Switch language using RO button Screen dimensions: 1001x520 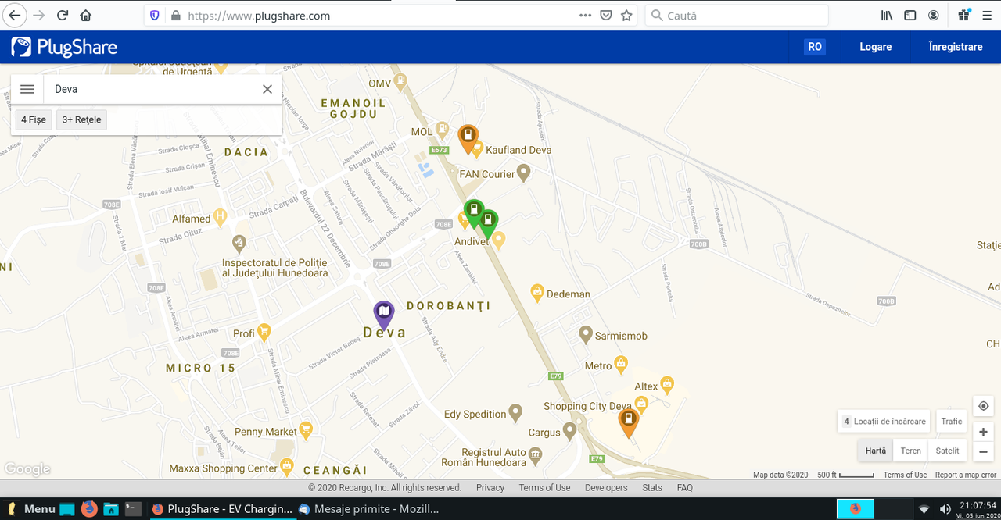pos(815,47)
